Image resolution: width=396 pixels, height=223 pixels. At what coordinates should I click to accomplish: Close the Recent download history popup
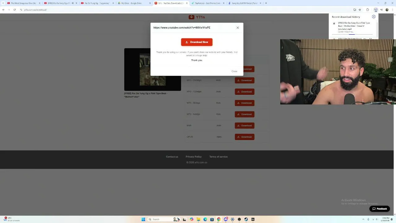point(374,17)
